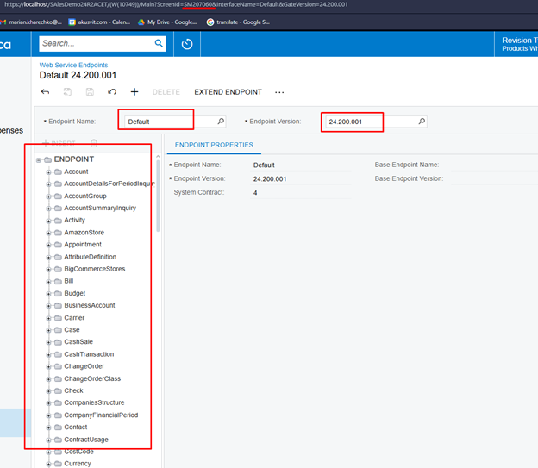Select AttributeDefinition tree item
The width and height of the screenshot is (538, 468).
click(91, 257)
